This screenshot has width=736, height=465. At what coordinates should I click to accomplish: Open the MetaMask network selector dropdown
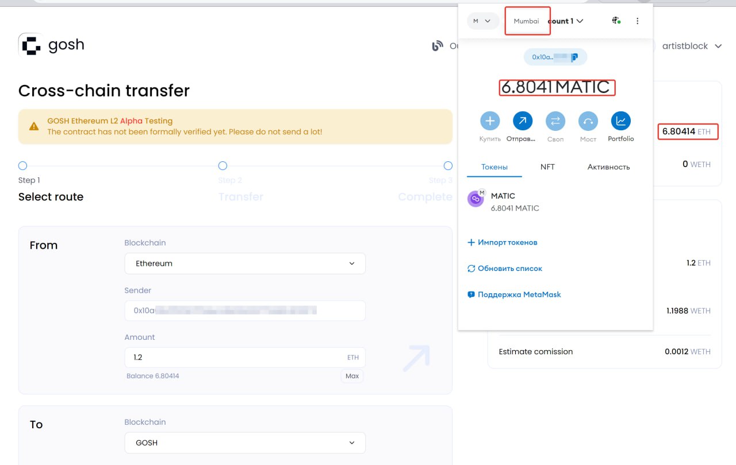click(482, 21)
